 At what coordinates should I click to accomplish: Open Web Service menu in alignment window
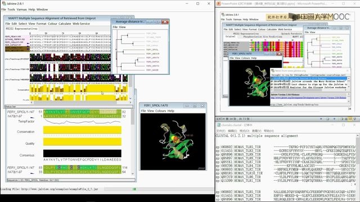tap(81, 24)
